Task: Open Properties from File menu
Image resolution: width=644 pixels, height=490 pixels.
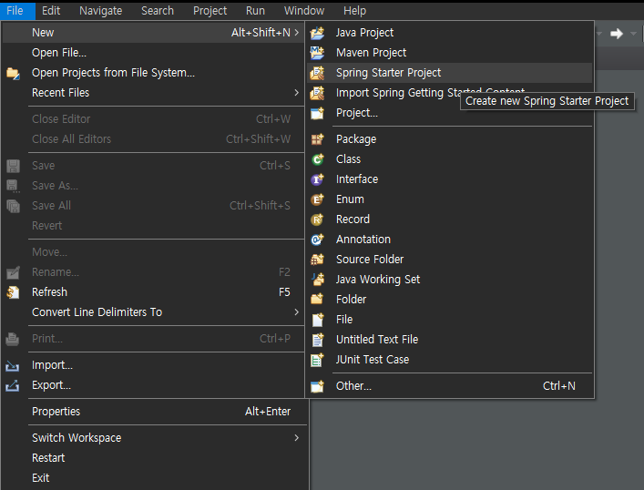Action: point(154,412)
